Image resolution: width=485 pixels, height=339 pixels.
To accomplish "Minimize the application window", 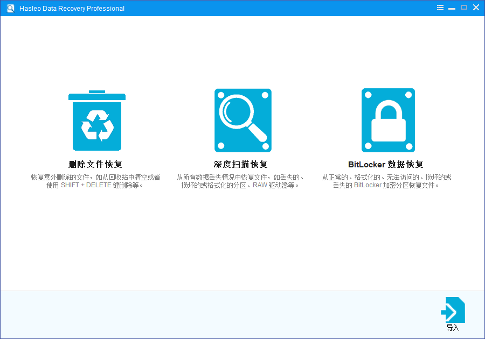I will 452,8.
